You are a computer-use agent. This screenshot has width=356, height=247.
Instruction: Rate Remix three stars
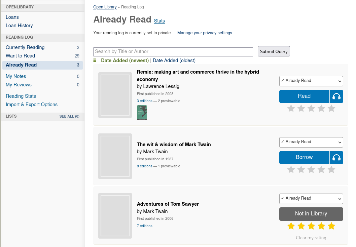click(311, 109)
